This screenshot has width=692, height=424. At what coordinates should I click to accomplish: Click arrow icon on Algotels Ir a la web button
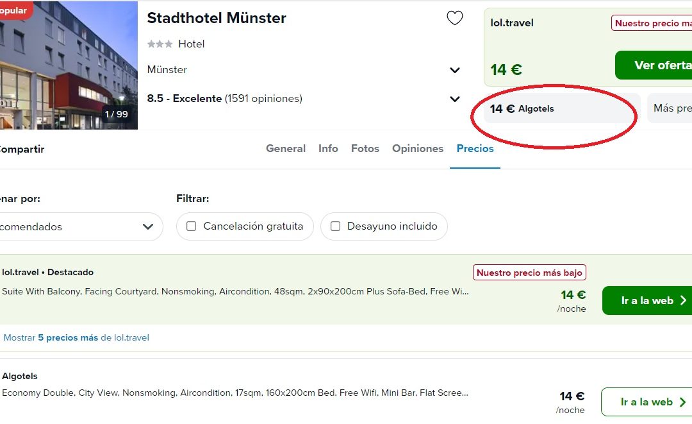tap(683, 402)
